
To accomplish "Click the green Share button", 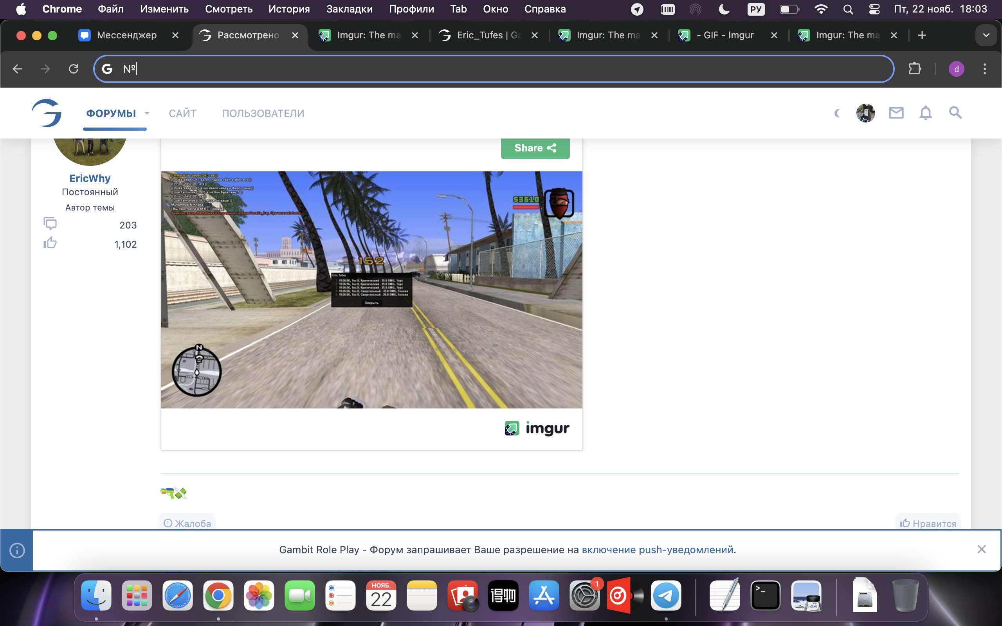I will (535, 148).
